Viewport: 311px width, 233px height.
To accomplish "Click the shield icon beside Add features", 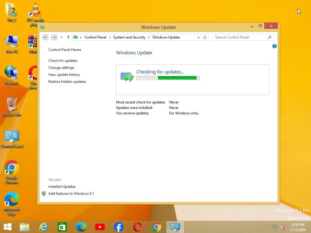I will [x=44, y=194].
